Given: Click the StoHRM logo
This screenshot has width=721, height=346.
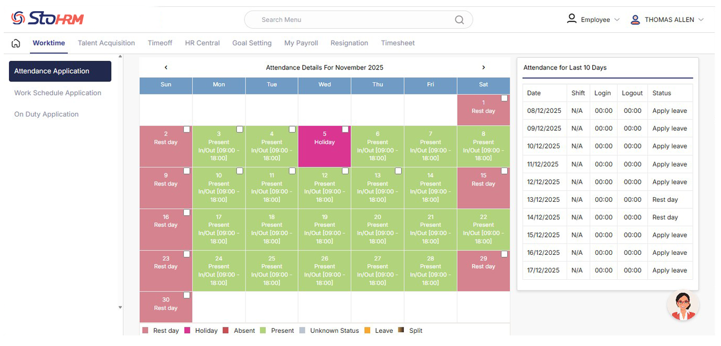Looking at the screenshot, I should tap(47, 17).
